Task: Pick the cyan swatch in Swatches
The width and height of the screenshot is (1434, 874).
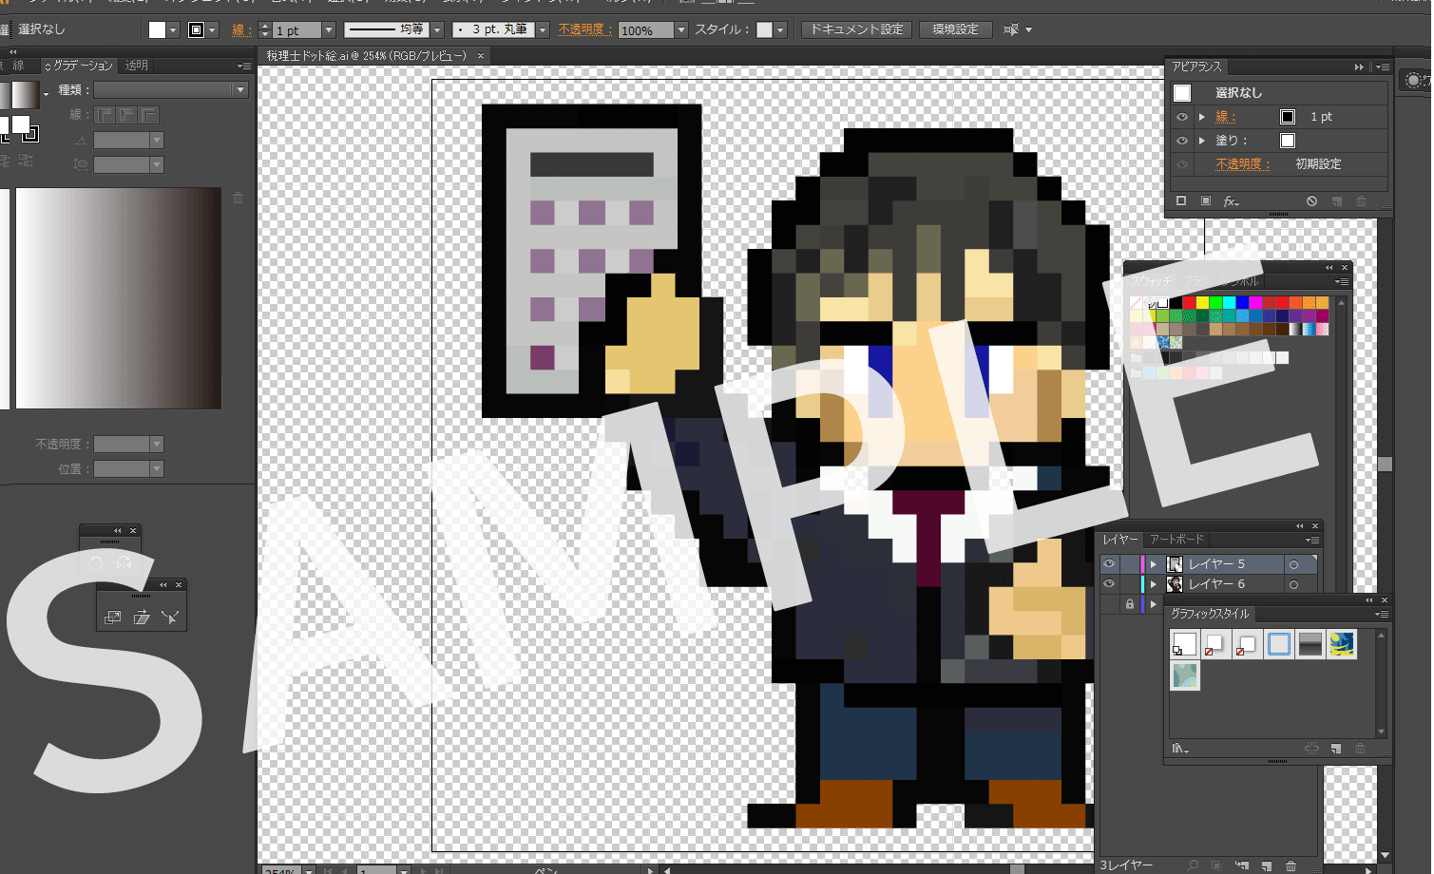Action: pyautogui.click(x=1229, y=303)
